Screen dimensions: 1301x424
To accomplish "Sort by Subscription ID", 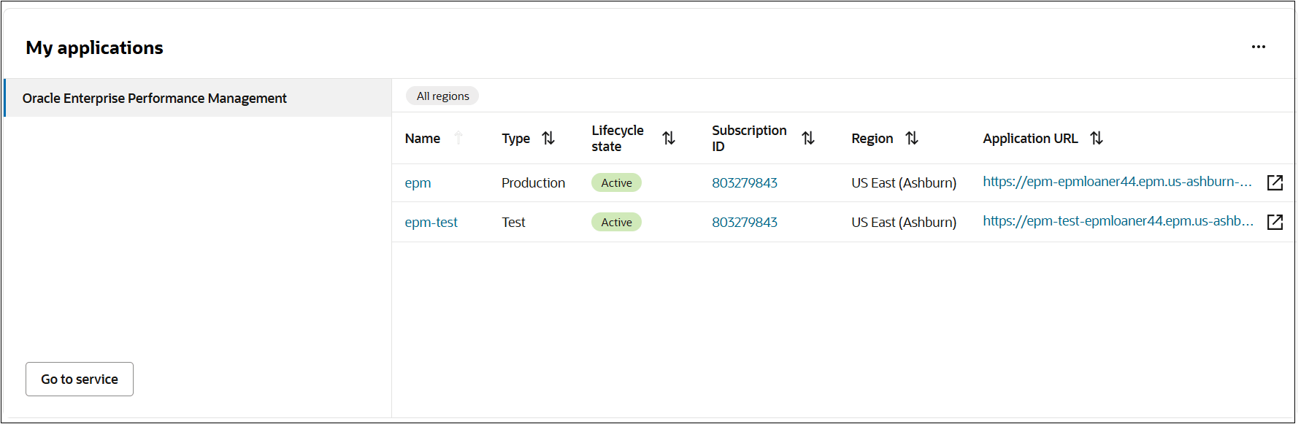I will click(x=808, y=138).
